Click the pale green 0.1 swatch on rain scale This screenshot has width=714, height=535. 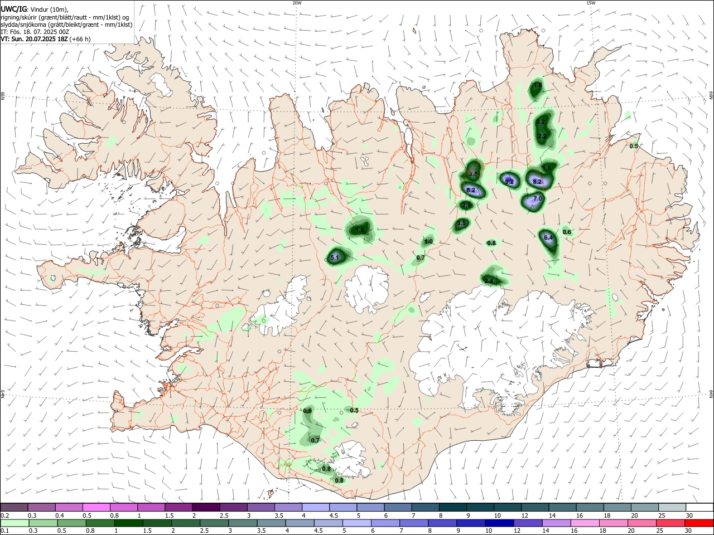[15, 523]
